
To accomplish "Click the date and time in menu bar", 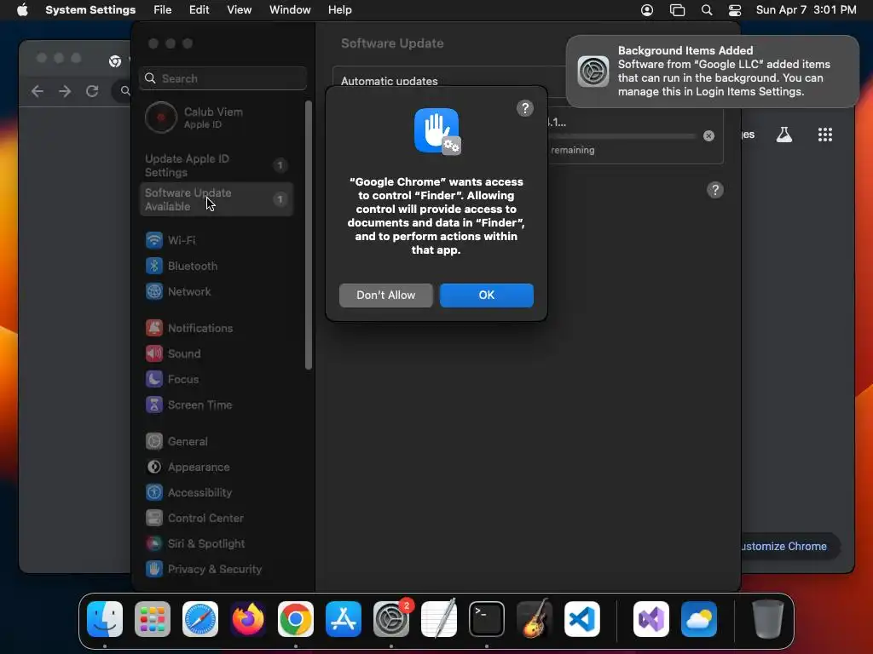I will (x=806, y=10).
